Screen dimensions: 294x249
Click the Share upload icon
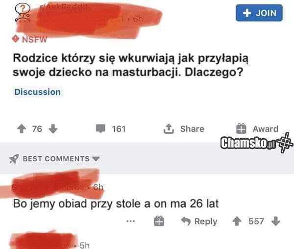pyautogui.click(x=169, y=129)
